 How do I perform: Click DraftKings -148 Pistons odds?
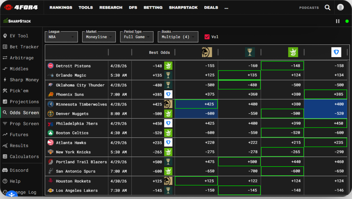point(282,66)
